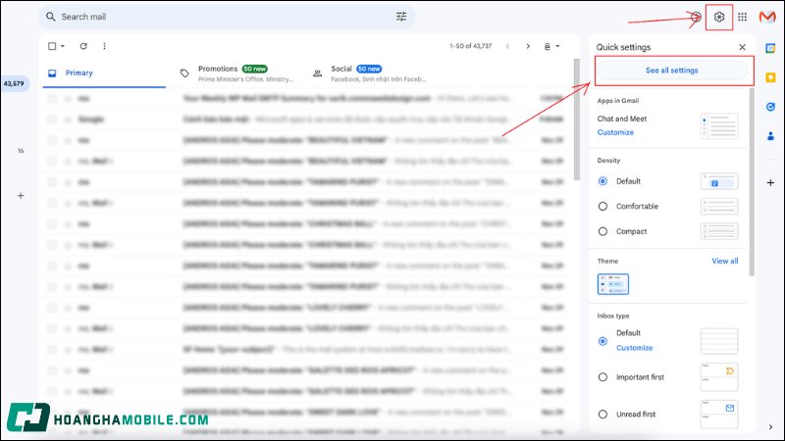Click the Search mail field
Image resolution: width=785 pixels, height=441 pixels.
227,17
